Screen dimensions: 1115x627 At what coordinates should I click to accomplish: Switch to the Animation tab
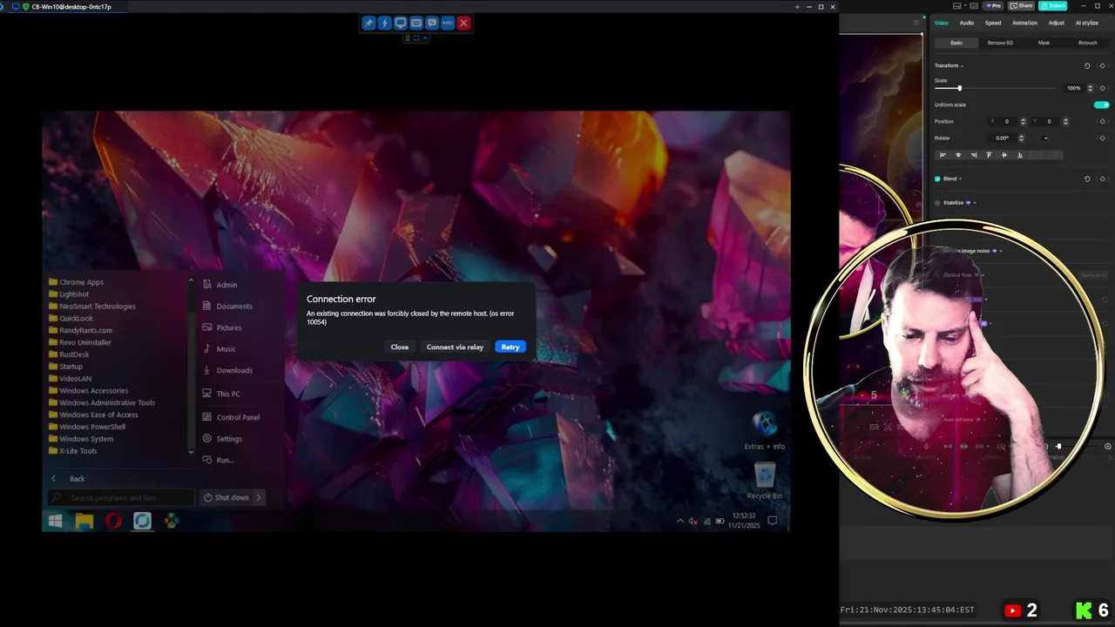point(1024,23)
